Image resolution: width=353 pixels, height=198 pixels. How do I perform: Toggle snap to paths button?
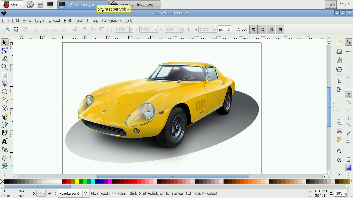(x=349, y=102)
